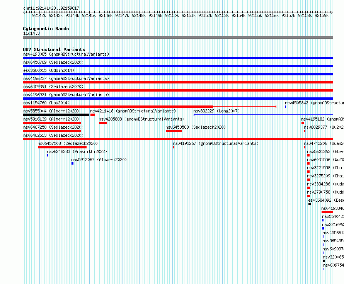The height and width of the screenshot is (284, 344).
Task: Click nsv4205808 (gnomADStructuralVariants) label
Action: point(141,119)
